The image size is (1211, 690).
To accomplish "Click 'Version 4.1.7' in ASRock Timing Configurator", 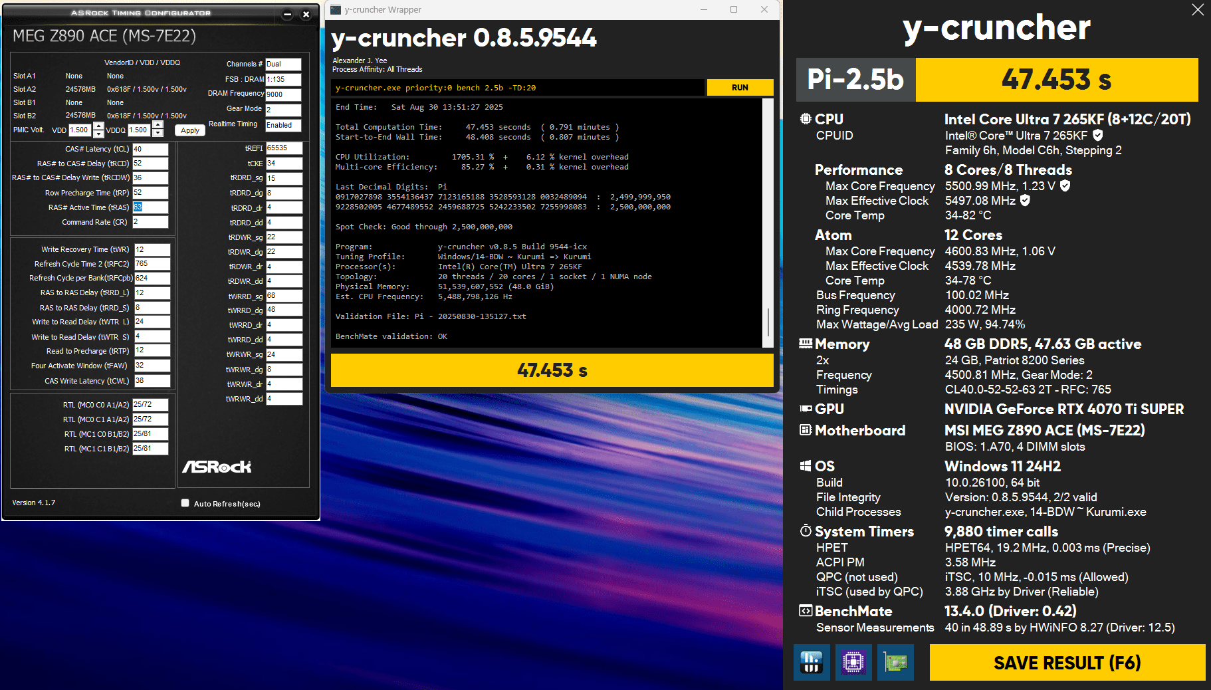I will point(34,503).
